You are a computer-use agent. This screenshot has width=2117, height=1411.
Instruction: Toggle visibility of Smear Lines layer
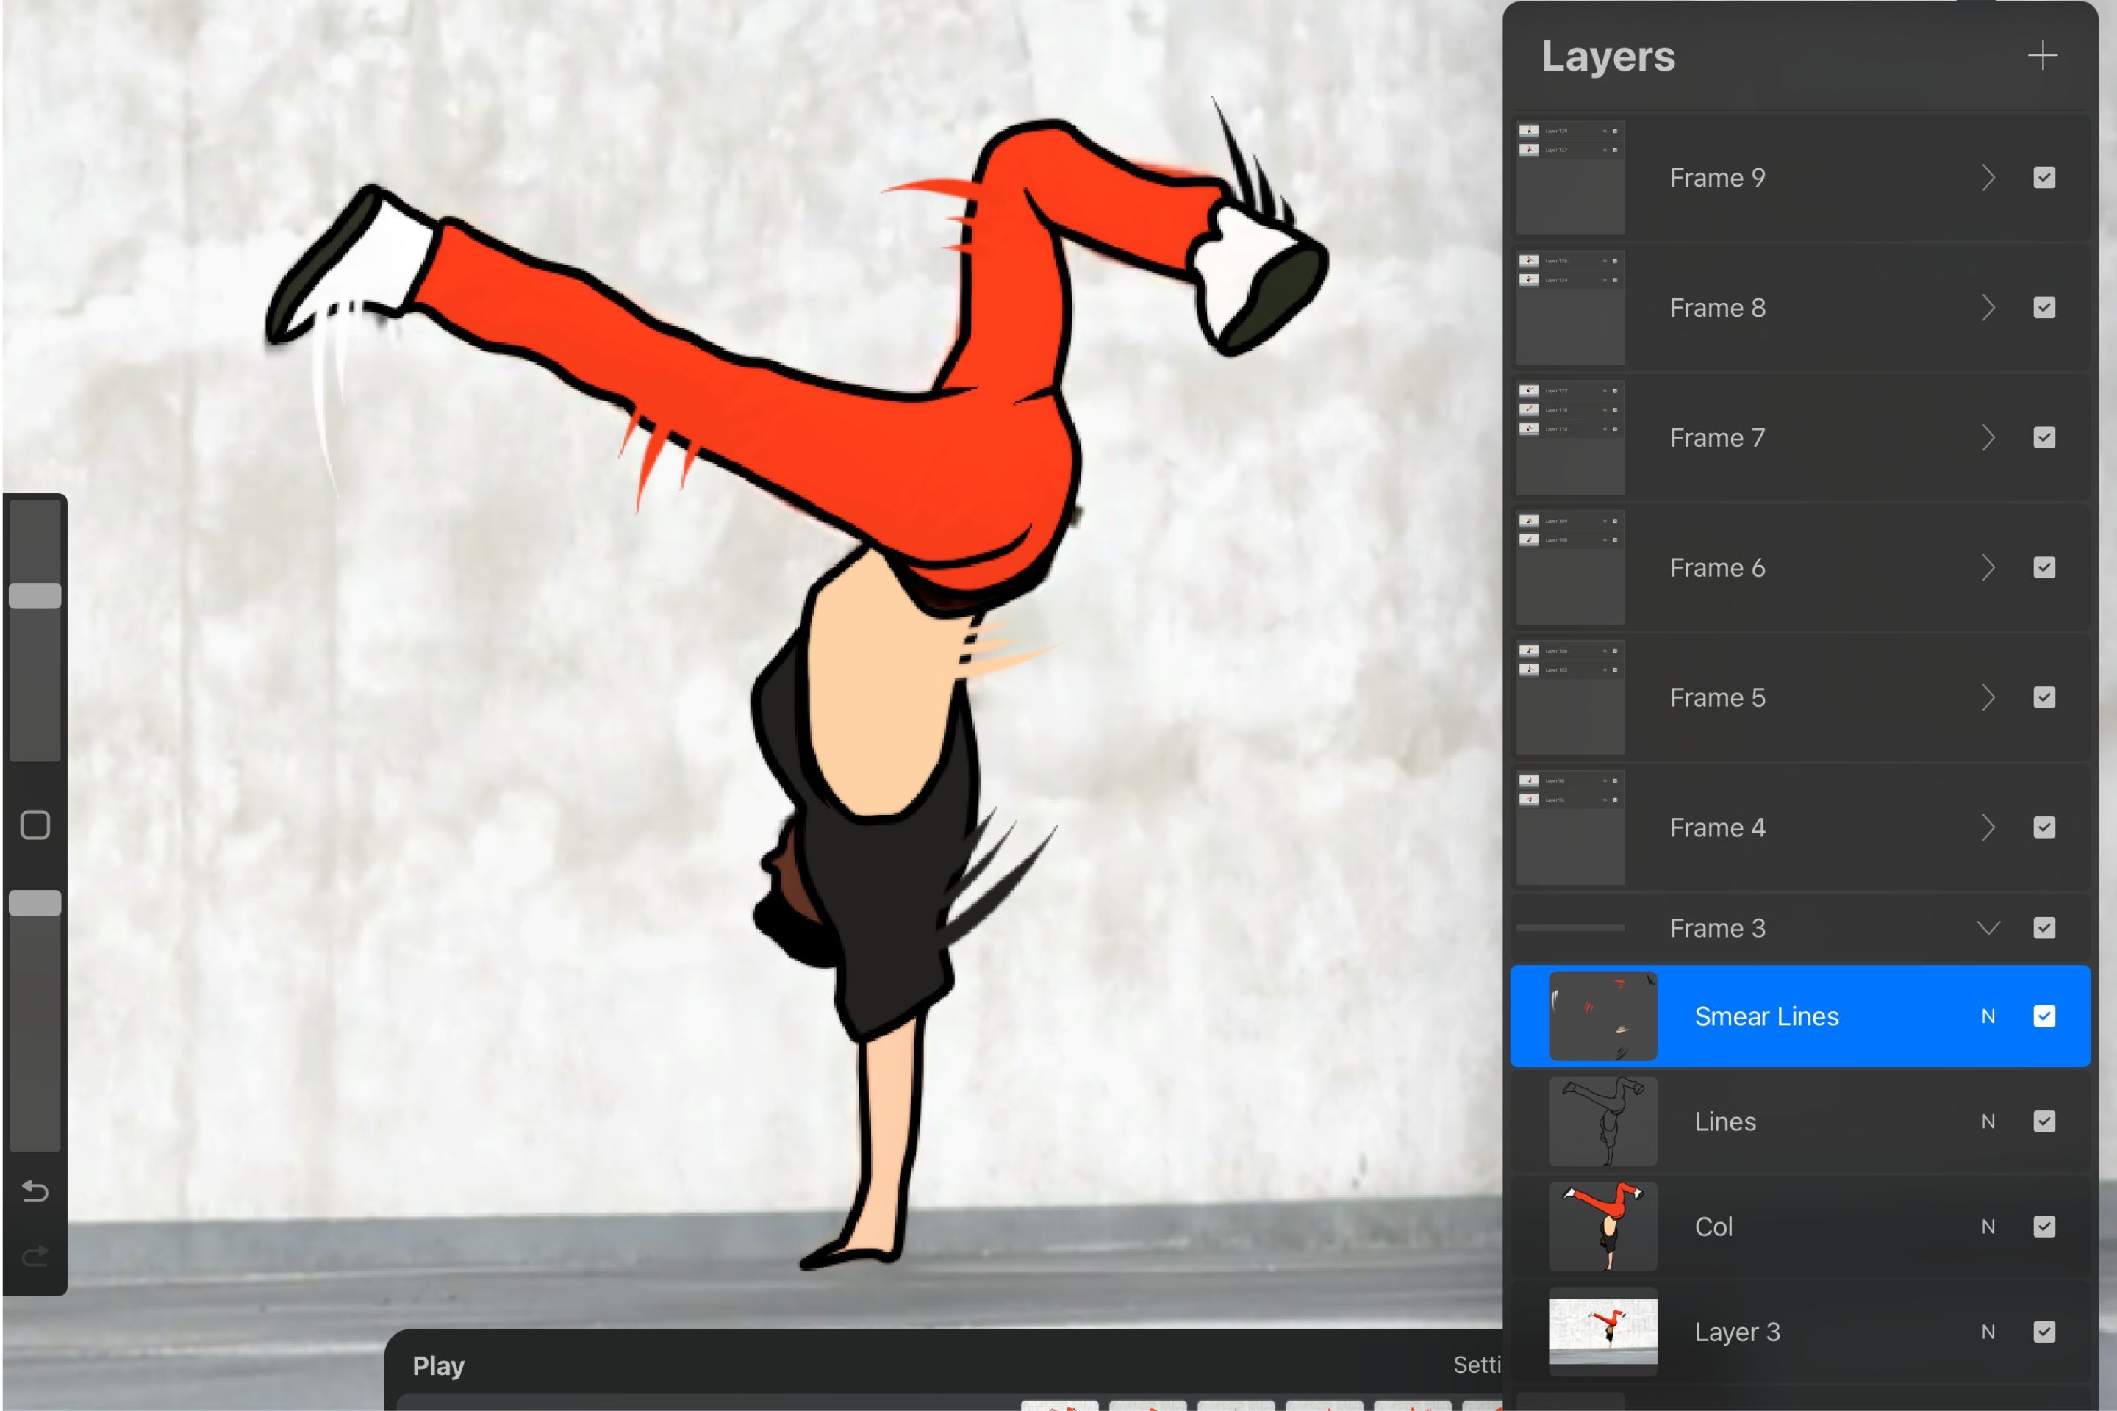pyautogui.click(x=2043, y=1017)
